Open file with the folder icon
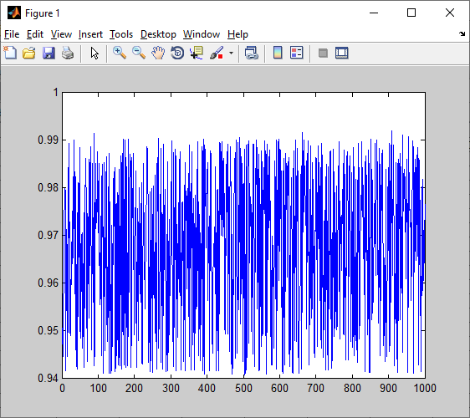The height and width of the screenshot is (418, 470). [29, 53]
